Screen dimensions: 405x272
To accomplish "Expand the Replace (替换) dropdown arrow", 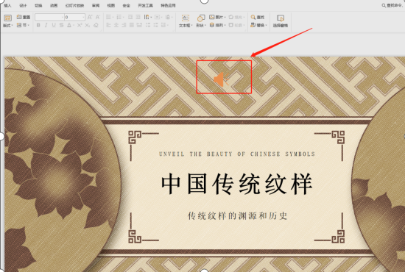I will [266, 25].
